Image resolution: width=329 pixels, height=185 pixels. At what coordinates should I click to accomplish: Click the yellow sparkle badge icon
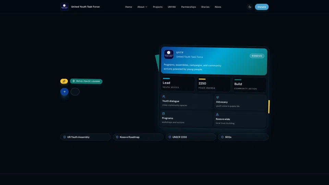click(x=64, y=81)
